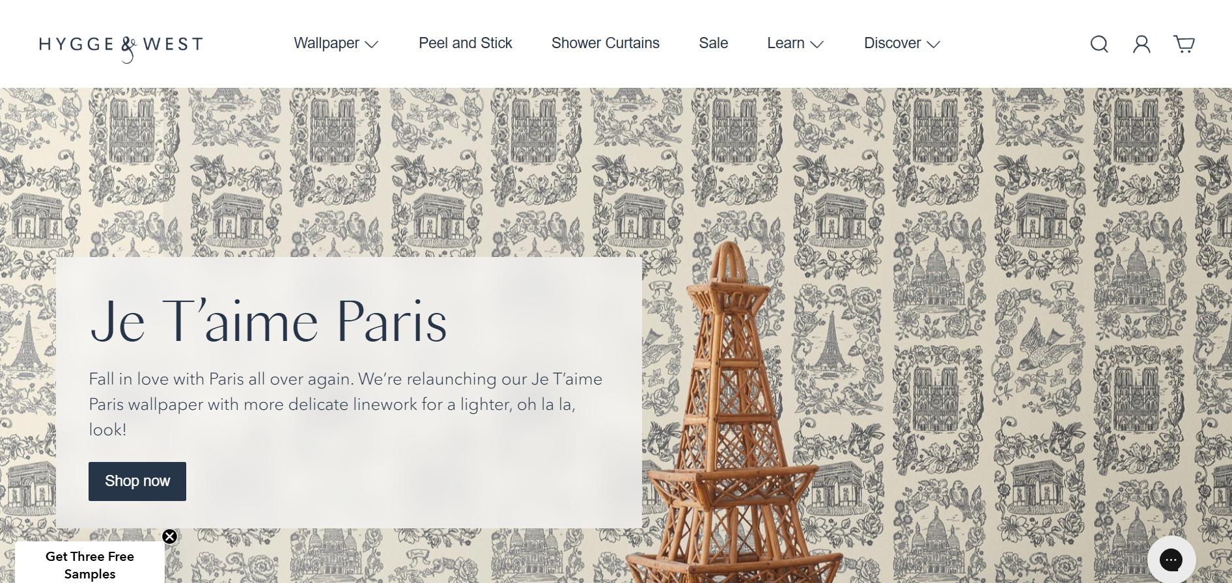Open the Discover menu label
1232x583 pixels.
point(892,43)
